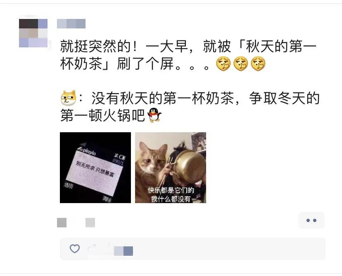Select the line starting 就挺突然的
342x276 pixels.
click(188, 46)
